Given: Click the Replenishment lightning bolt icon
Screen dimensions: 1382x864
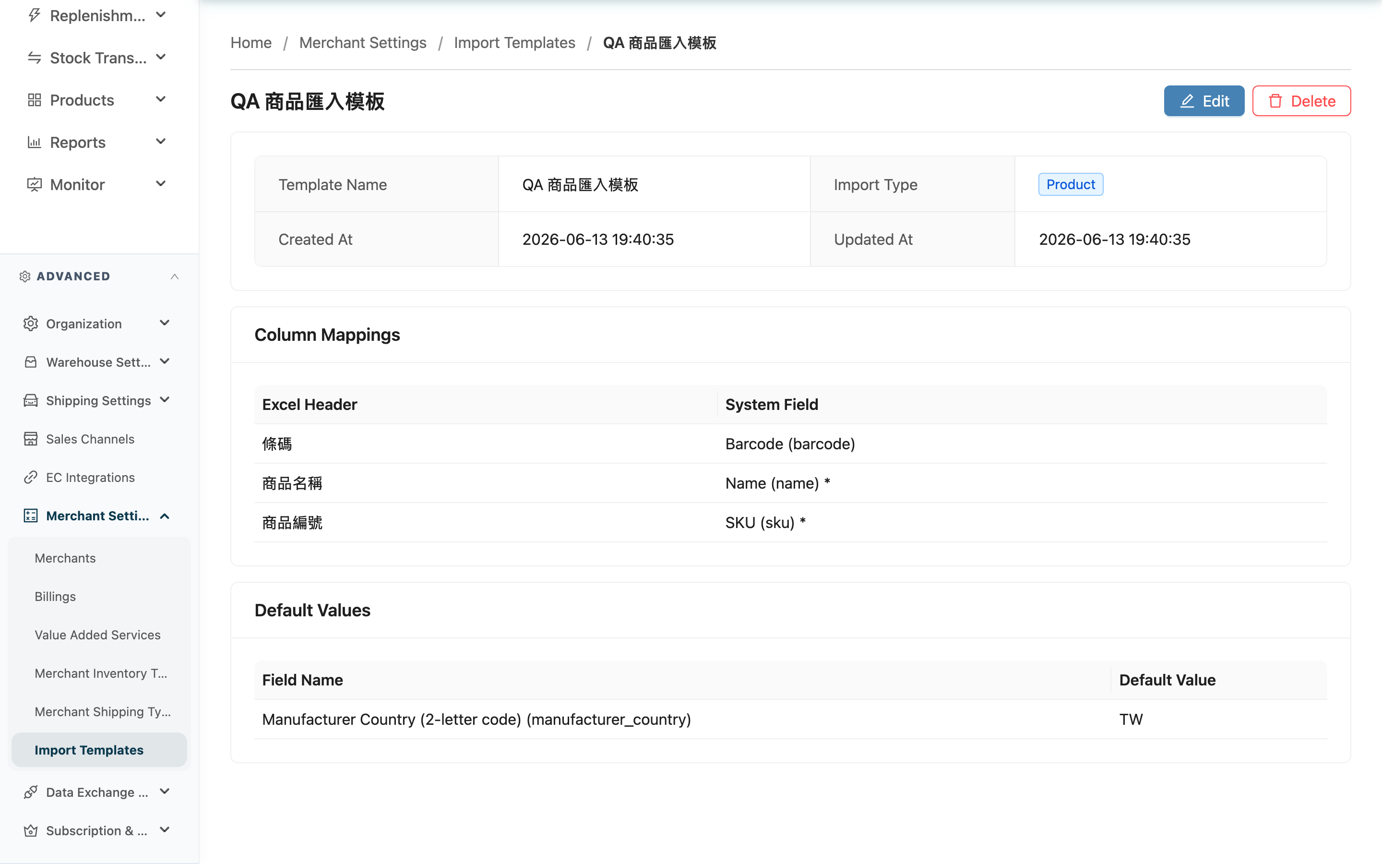Looking at the screenshot, I should (34, 15).
